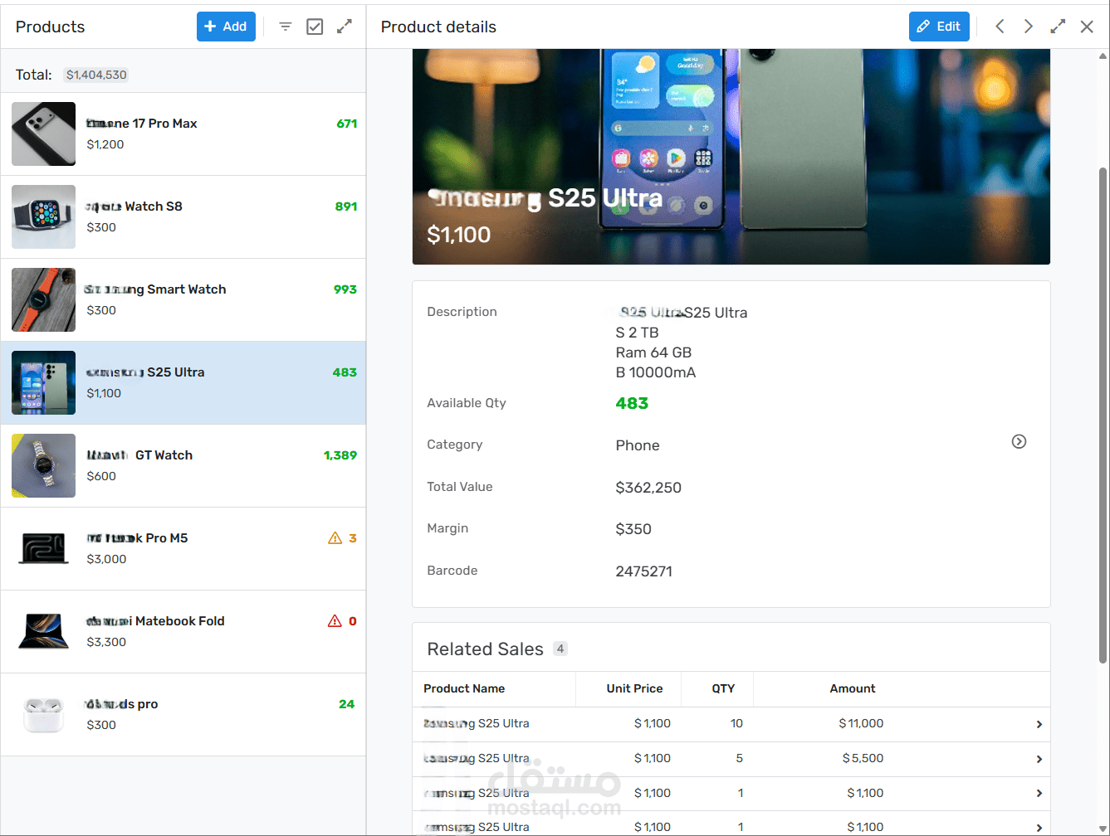Click the $1,100 price on hero banner
Viewport: 1110px width, 836px height.
click(458, 235)
